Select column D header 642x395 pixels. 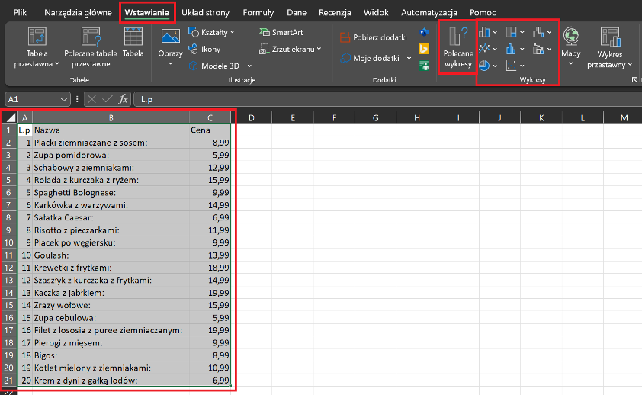pos(252,117)
